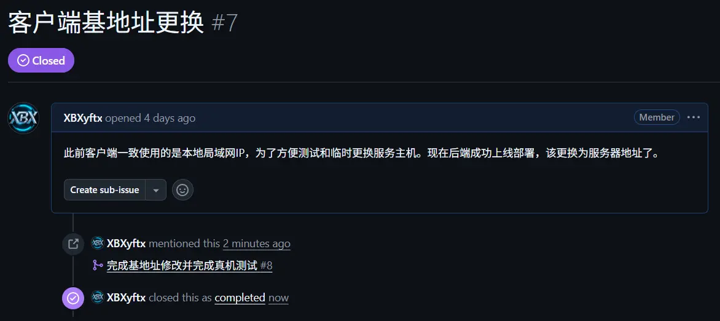Click the Create sub-issue button

tap(104, 189)
